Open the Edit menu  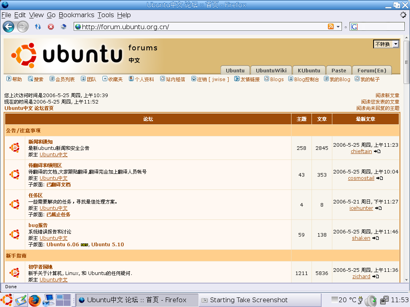click(20, 15)
